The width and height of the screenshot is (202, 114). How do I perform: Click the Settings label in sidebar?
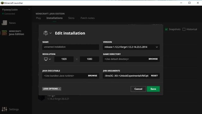coord(14,109)
